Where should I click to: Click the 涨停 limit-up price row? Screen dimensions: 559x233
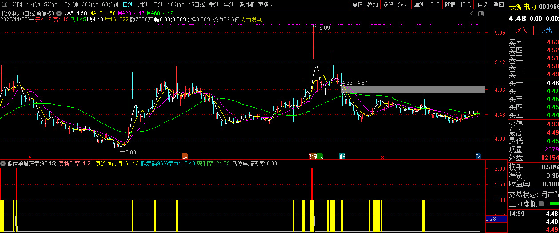533,124
